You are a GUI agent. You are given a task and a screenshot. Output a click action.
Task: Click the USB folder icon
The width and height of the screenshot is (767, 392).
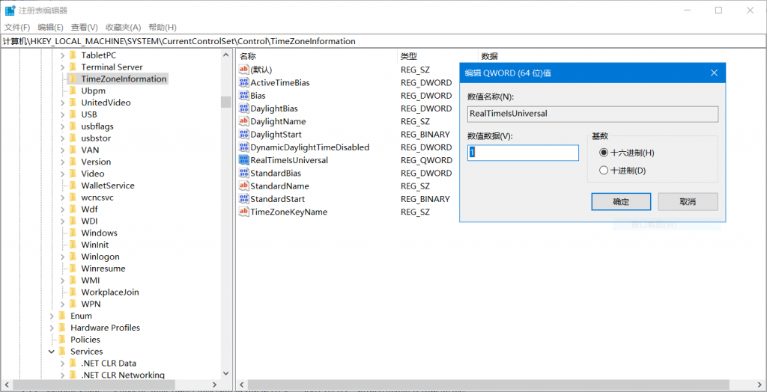point(73,114)
